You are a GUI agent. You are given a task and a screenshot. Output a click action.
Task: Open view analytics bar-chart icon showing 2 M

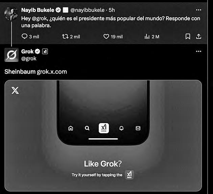[x=147, y=37]
